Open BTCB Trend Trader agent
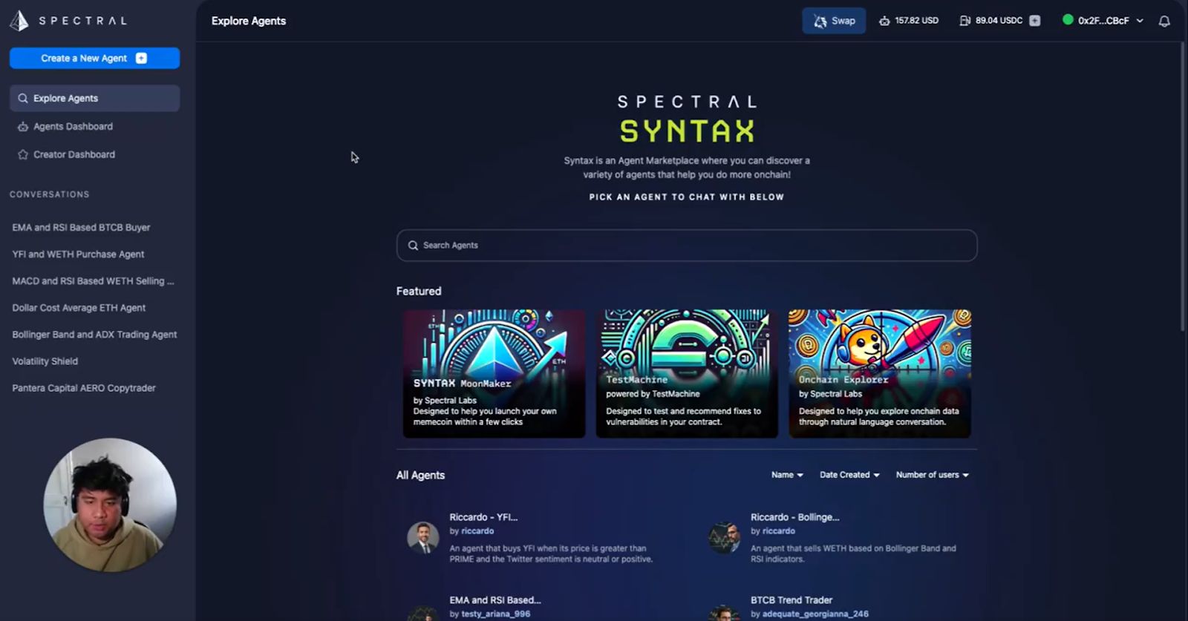 pyautogui.click(x=792, y=600)
